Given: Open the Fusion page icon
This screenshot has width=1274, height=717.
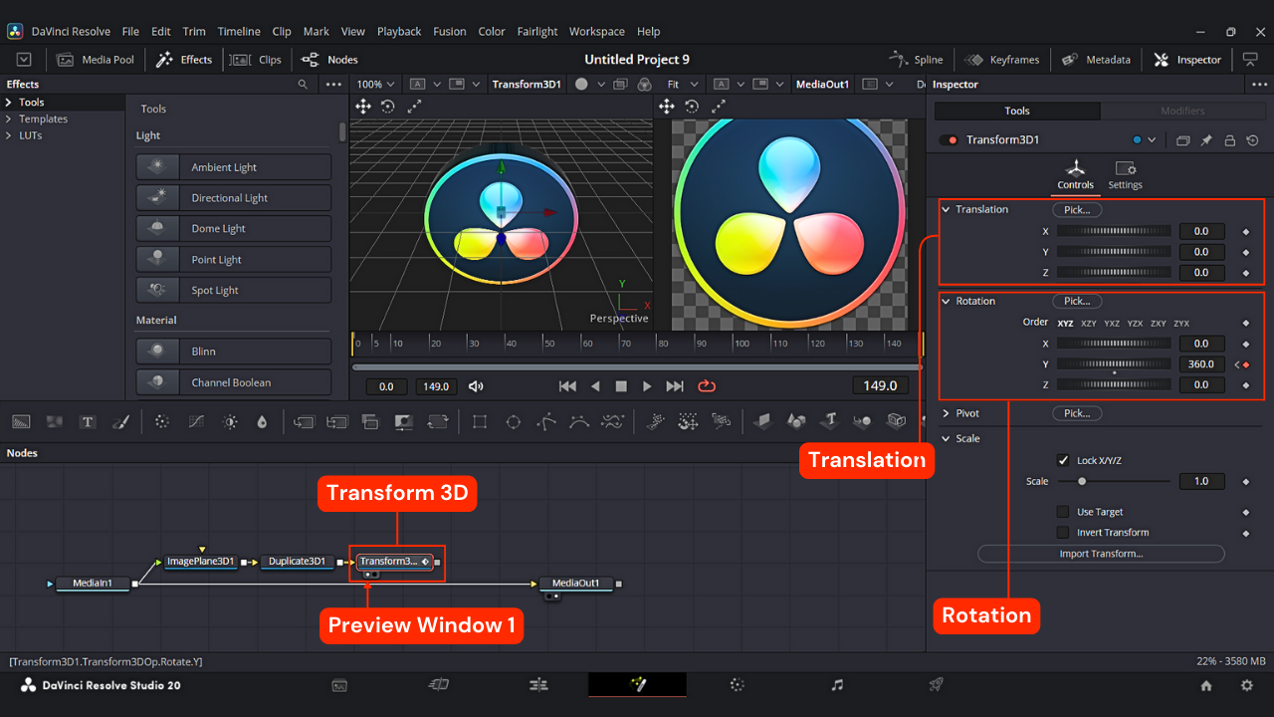Looking at the screenshot, I should pos(637,685).
